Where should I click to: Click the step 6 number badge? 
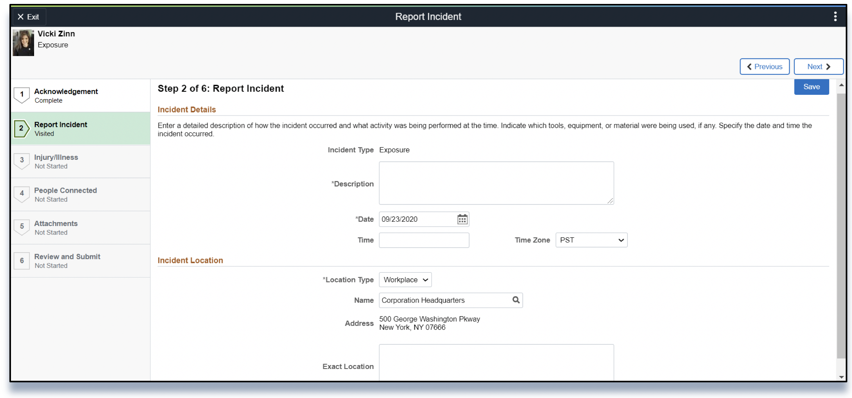(22, 261)
